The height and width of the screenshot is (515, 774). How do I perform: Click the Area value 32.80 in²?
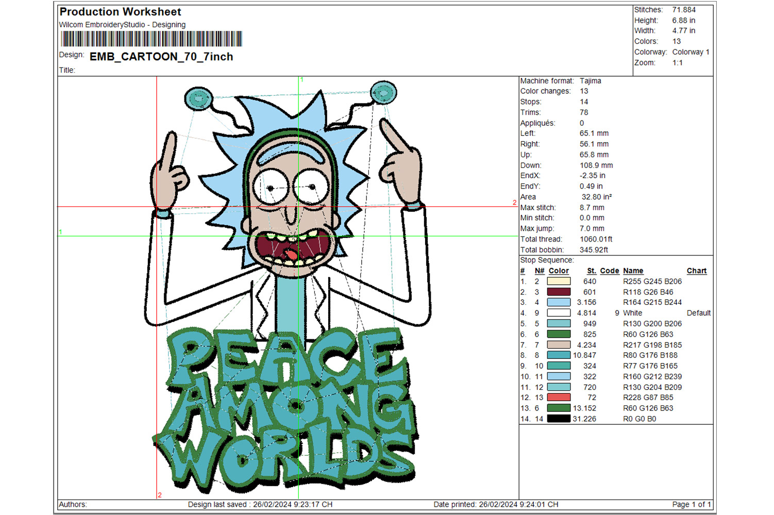coord(597,197)
